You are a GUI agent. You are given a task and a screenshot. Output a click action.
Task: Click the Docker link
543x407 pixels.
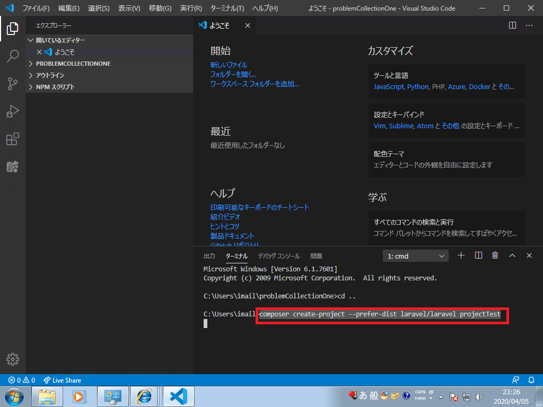click(479, 86)
